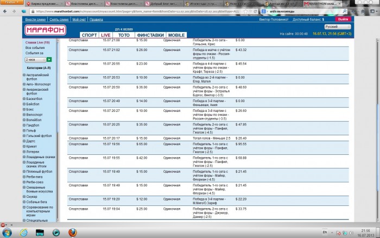380x238 pixels.
Task: Open the MOBILE tab
Action: [176, 35]
